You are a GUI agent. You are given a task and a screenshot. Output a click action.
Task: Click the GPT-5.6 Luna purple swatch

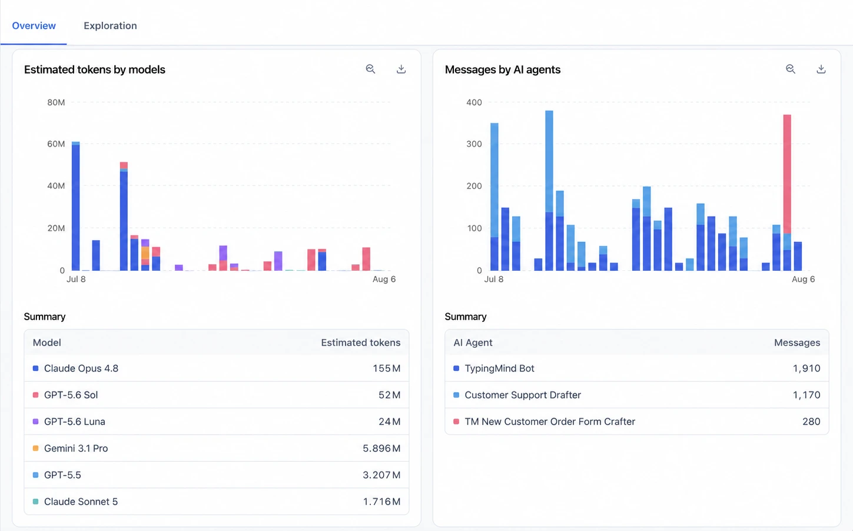[35, 422]
